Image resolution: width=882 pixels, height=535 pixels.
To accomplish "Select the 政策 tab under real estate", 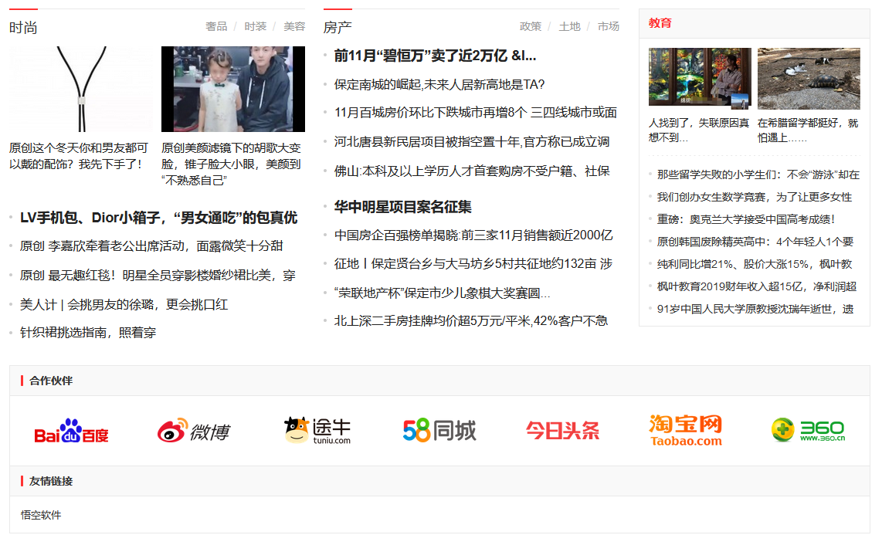I will click(531, 26).
